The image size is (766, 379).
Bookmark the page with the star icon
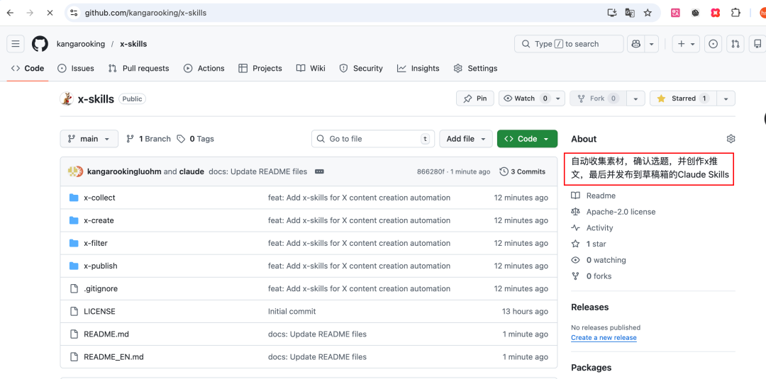648,13
